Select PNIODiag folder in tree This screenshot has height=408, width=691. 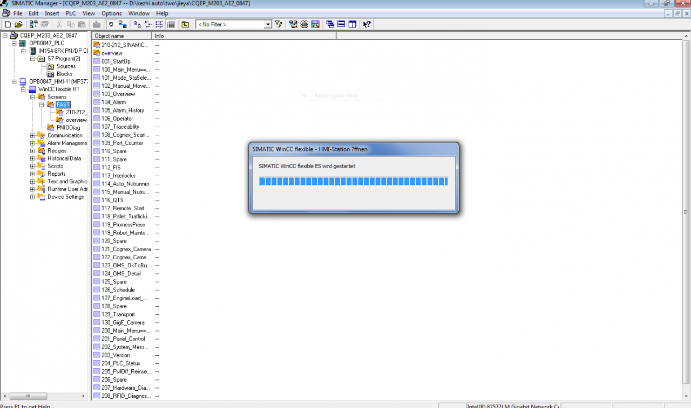68,128
